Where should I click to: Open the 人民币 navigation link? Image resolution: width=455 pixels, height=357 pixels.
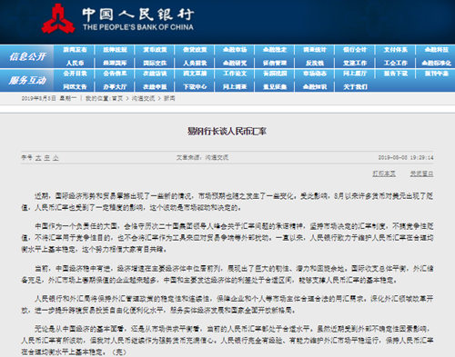(x=75, y=63)
